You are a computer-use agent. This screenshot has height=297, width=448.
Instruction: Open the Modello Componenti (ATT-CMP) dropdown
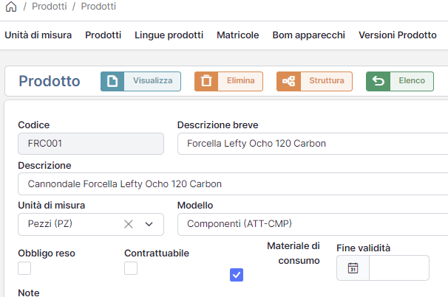tap(313, 224)
